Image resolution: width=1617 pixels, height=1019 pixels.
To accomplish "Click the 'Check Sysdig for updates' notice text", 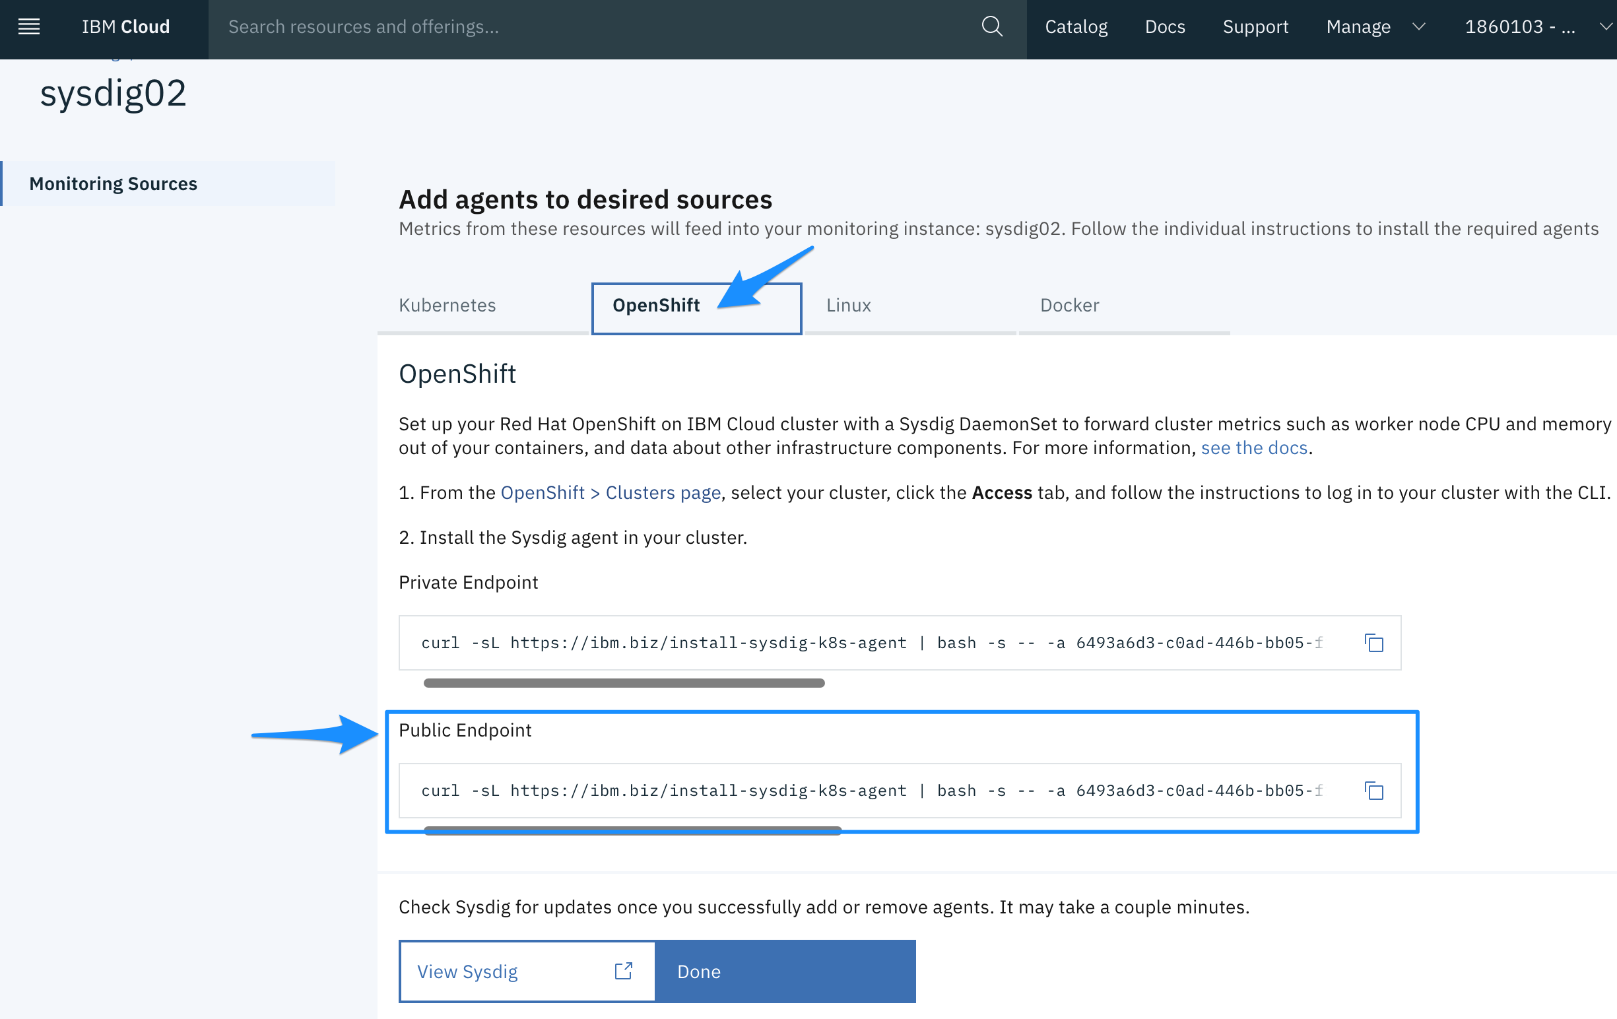I will pyautogui.click(x=824, y=907).
